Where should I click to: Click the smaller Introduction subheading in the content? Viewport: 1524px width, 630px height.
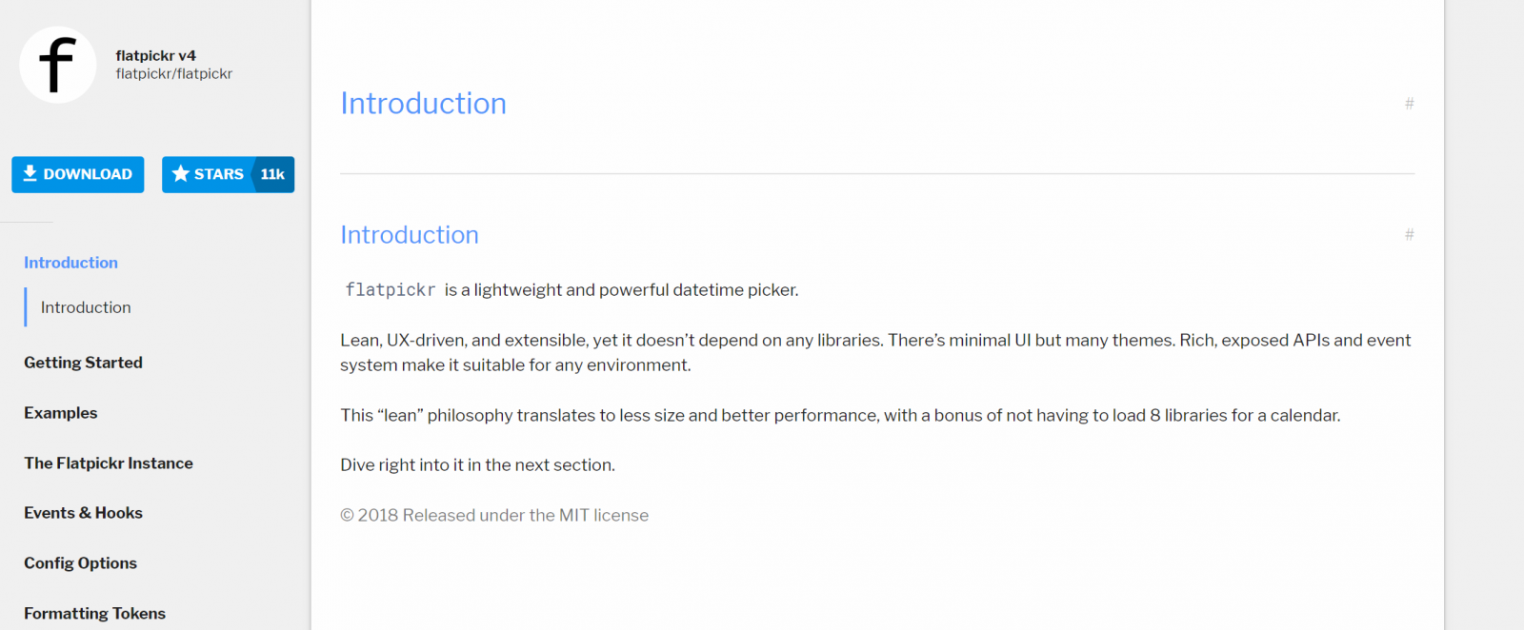(x=410, y=235)
